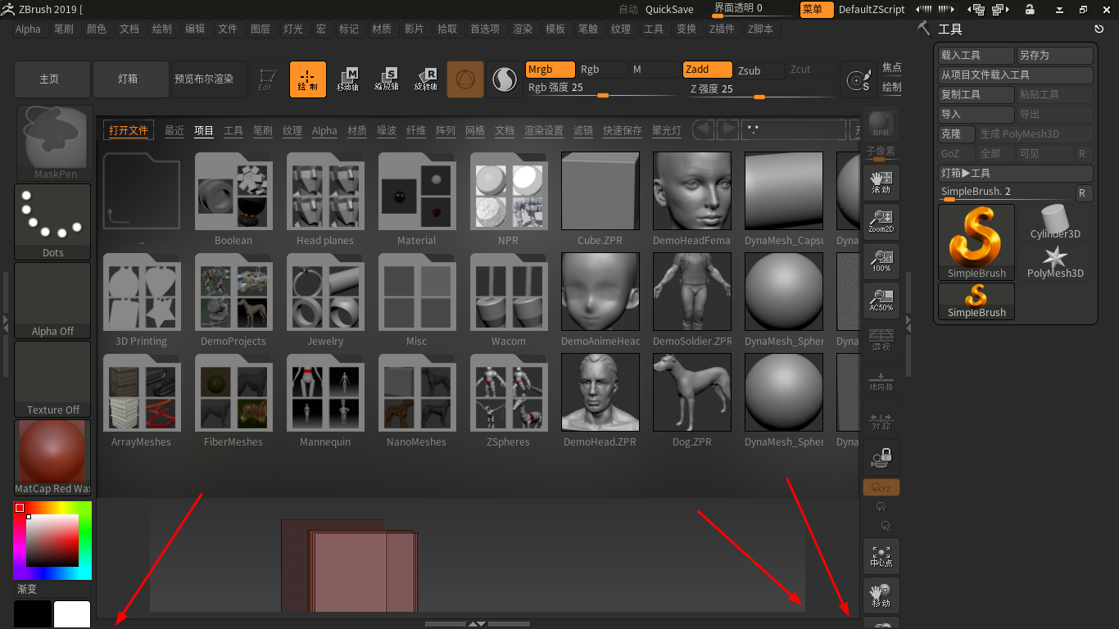Image resolution: width=1119 pixels, height=629 pixels.
Task: Toggle the Mrgb mode button
Action: pyautogui.click(x=550, y=70)
